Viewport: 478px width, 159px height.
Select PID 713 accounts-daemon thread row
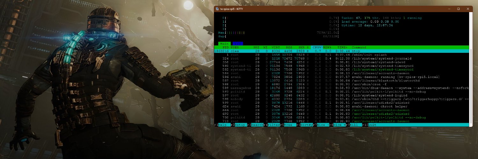click(341, 121)
